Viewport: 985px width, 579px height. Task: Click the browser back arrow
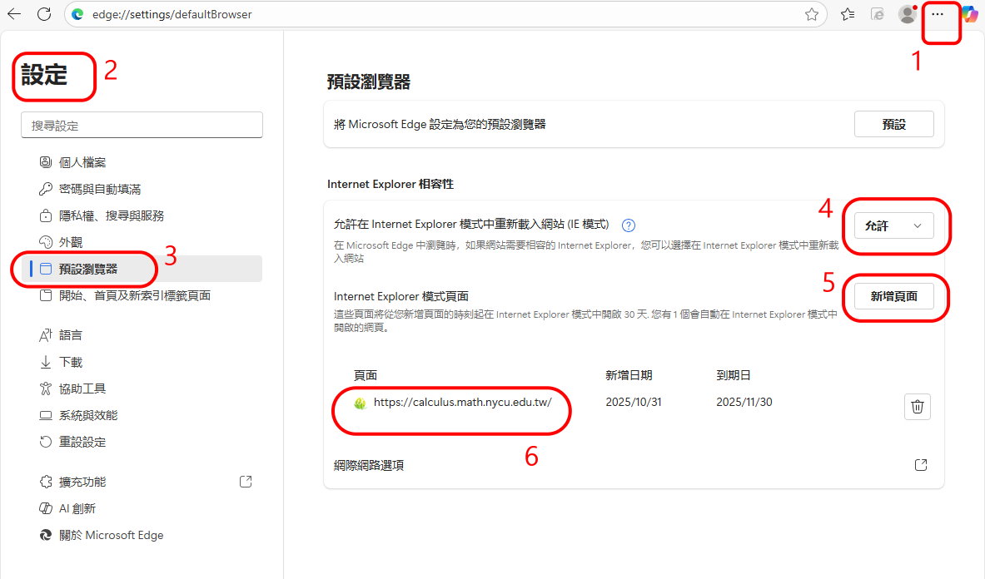pos(14,14)
